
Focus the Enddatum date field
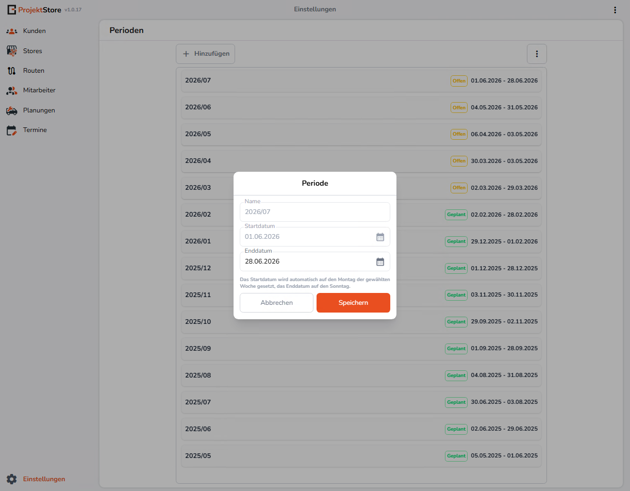point(307,262)
